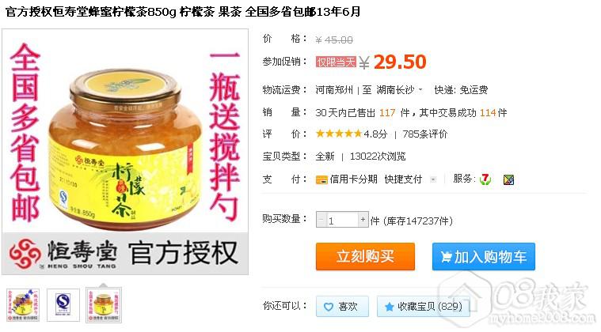The height and width of the screenshot is (332, 601).
Task: Increase purchase quantity with plus button
Action: [x=363, y=220]
